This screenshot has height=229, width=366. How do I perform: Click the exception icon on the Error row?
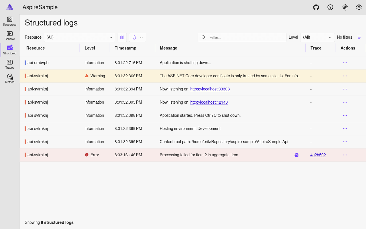point(296,155)
